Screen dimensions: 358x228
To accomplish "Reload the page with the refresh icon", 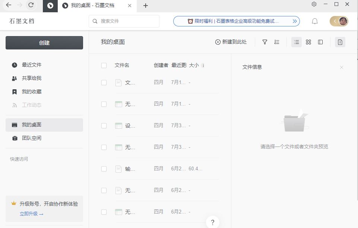I will [x=31, y=5].
